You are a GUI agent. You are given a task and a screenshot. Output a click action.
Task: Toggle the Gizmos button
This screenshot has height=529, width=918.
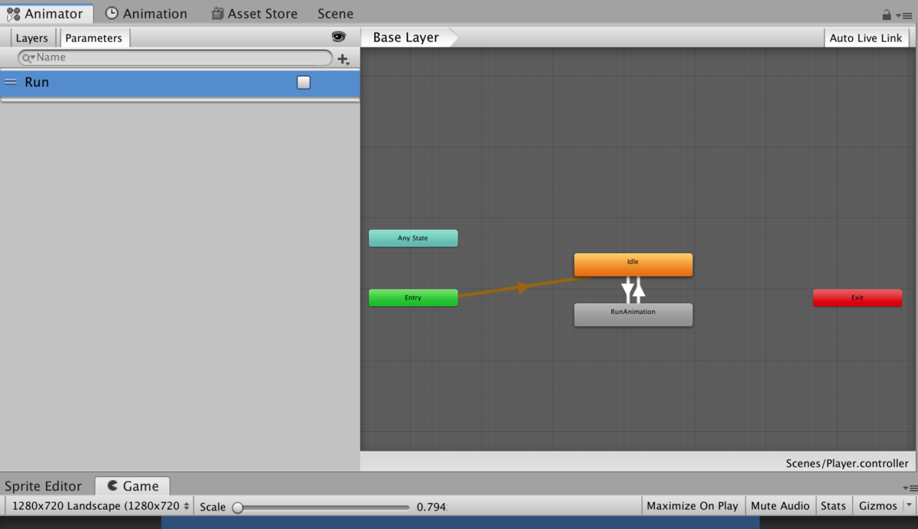point(877,506)
